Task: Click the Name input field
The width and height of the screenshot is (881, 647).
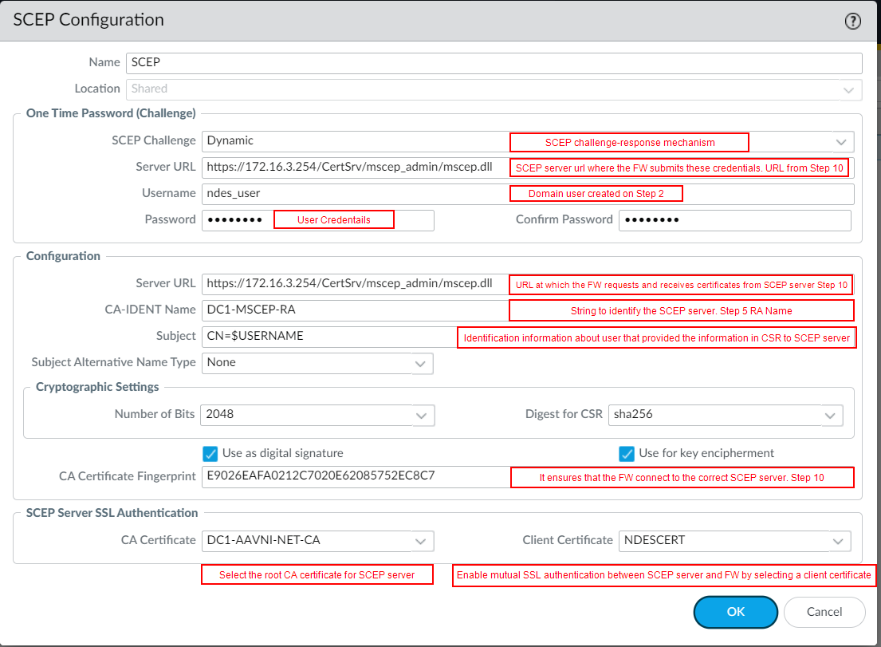Action: [x=494, y=63]
